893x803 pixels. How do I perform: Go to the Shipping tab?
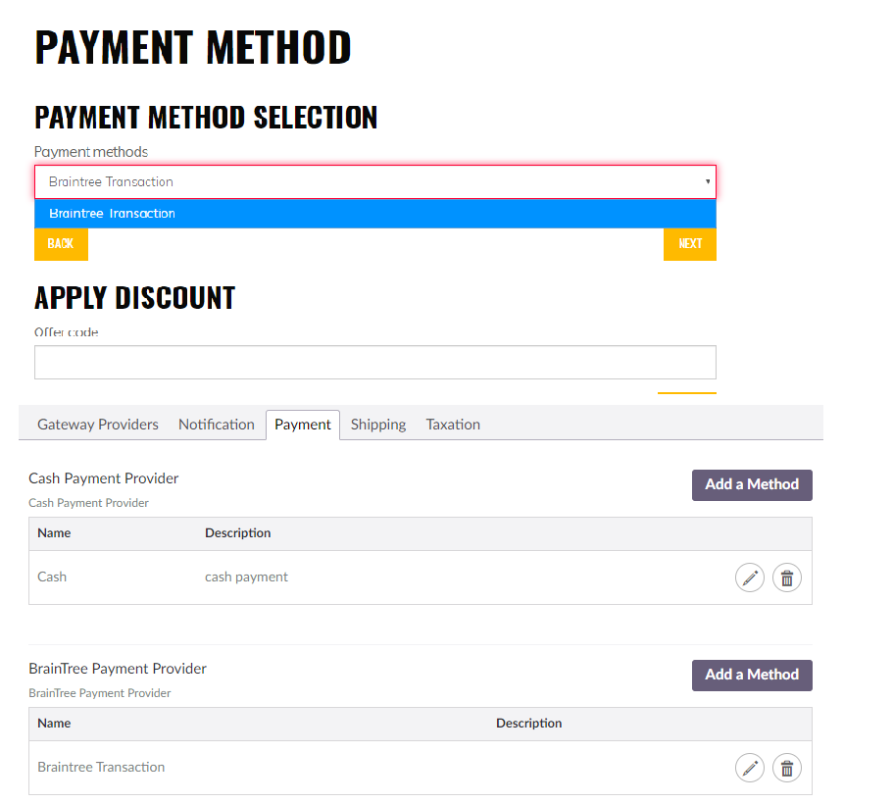(x=378, y=425)
